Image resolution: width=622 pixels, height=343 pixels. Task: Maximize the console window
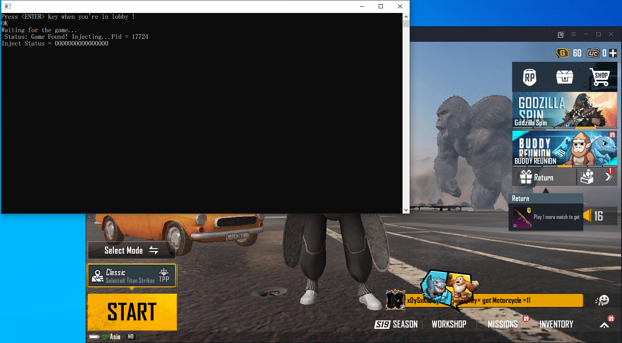click(x=381, y=6)
